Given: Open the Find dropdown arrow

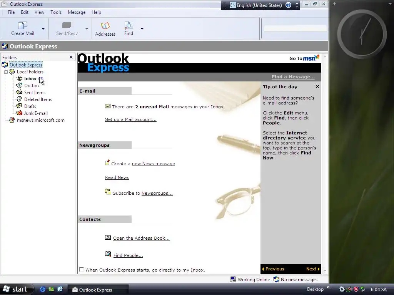Looking at the screenshot, I should (142, 29).
